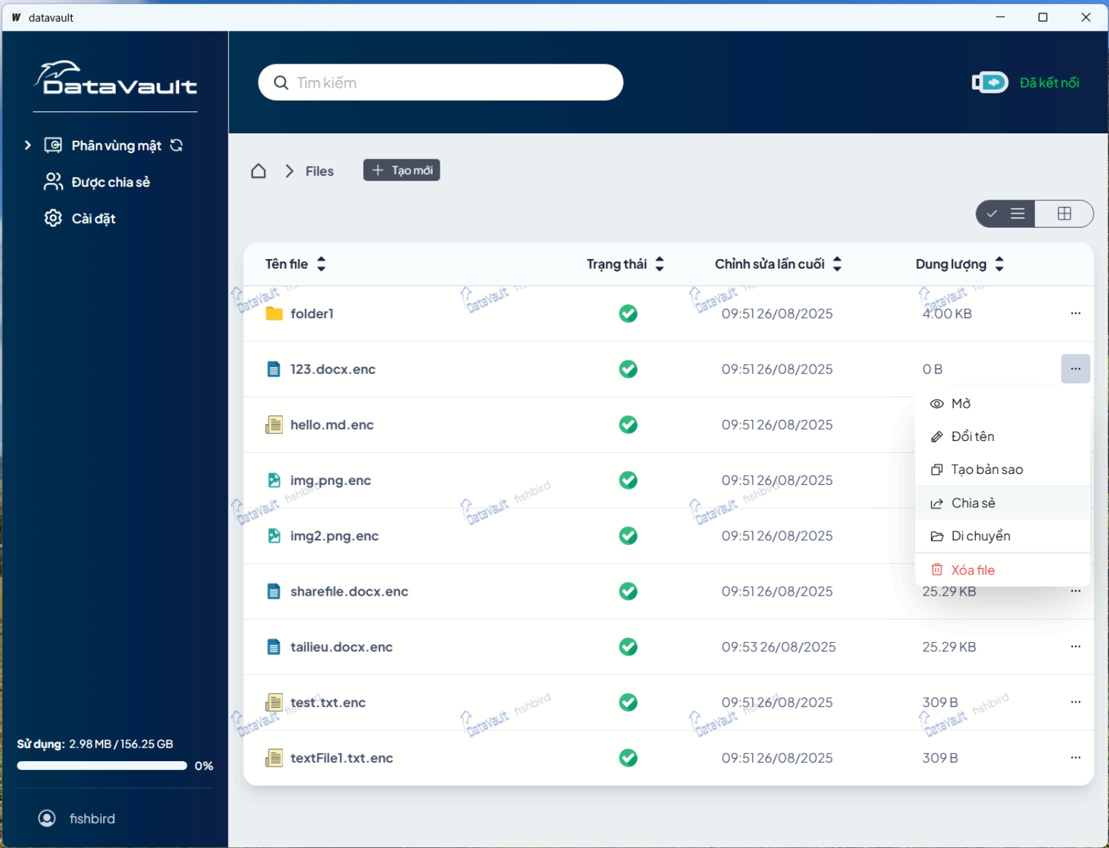The image size is (1109, 848).
Task: Switch to list view layout
Action: (x=1017, y=213)
